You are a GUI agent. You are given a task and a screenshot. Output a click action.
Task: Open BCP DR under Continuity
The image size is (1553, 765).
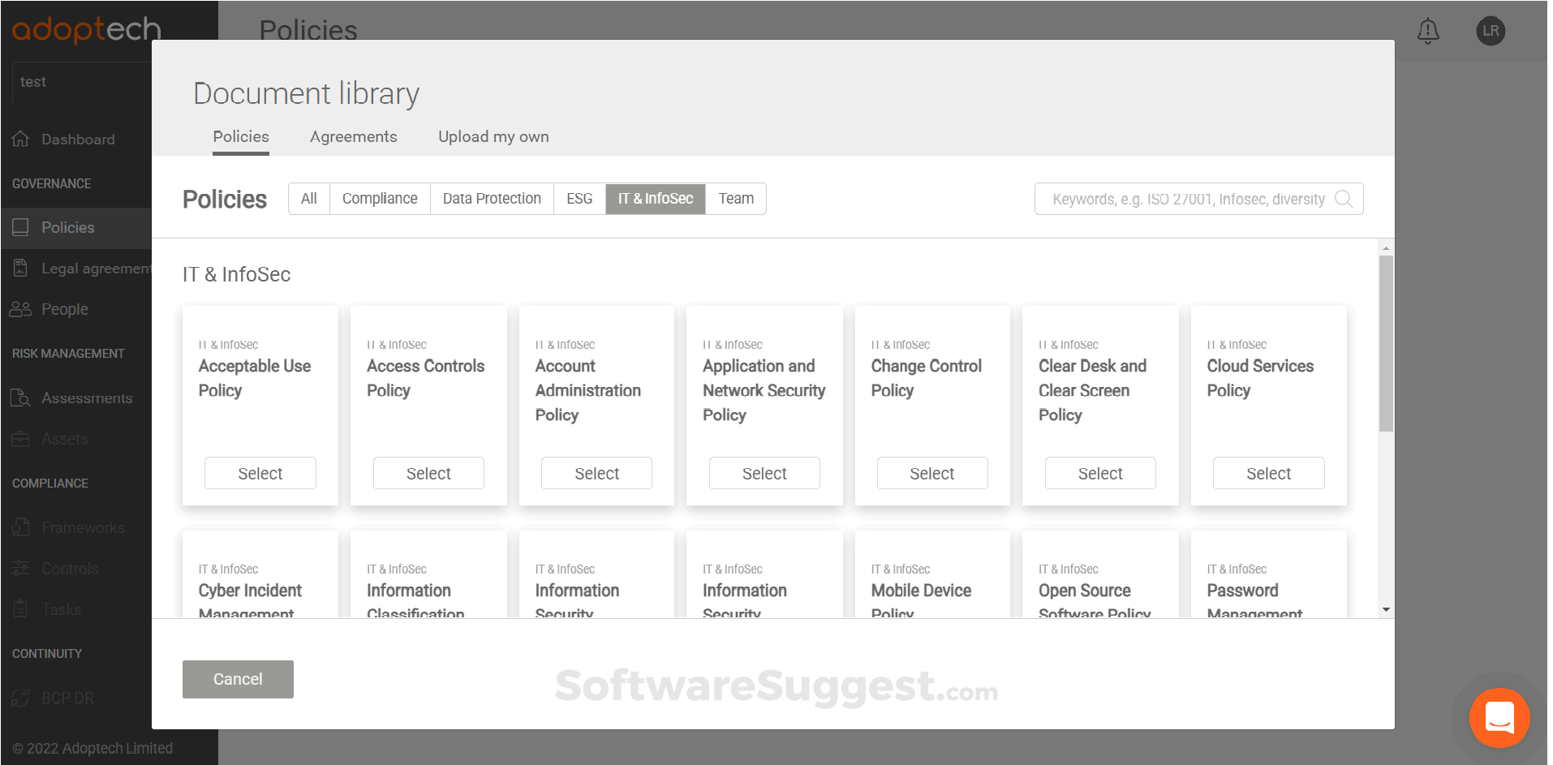(x=68, y=698)
